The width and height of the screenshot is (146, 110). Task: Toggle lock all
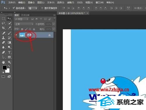click(x=34, y=29)
